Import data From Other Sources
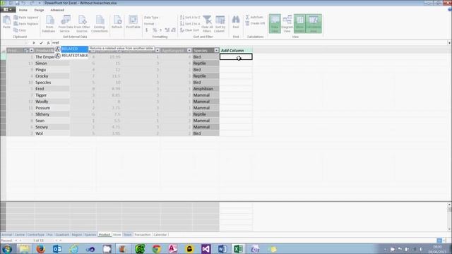Screen dimensions: 452x254 (x=82, y=24)
